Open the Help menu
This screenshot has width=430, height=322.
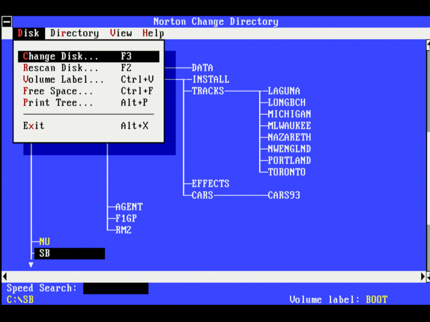click(153, 33)
